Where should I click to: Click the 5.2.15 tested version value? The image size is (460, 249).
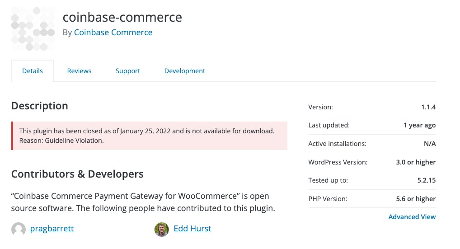click(x=427, y=180)
